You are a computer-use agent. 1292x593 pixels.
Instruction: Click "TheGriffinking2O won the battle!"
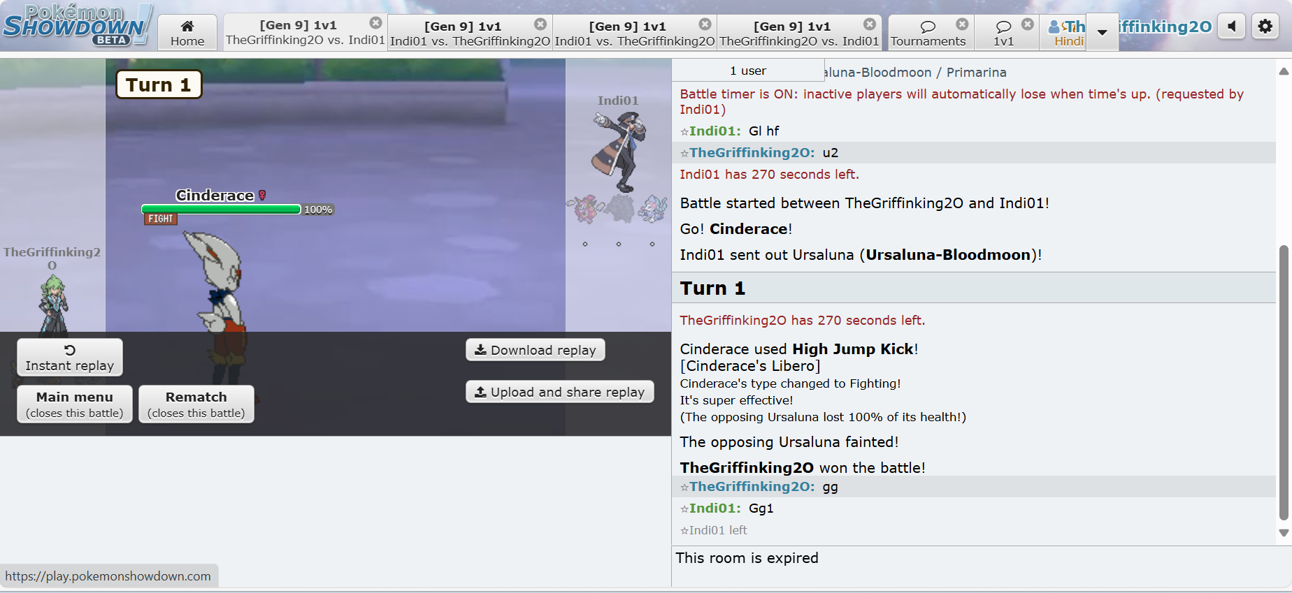tap(803, 468)
